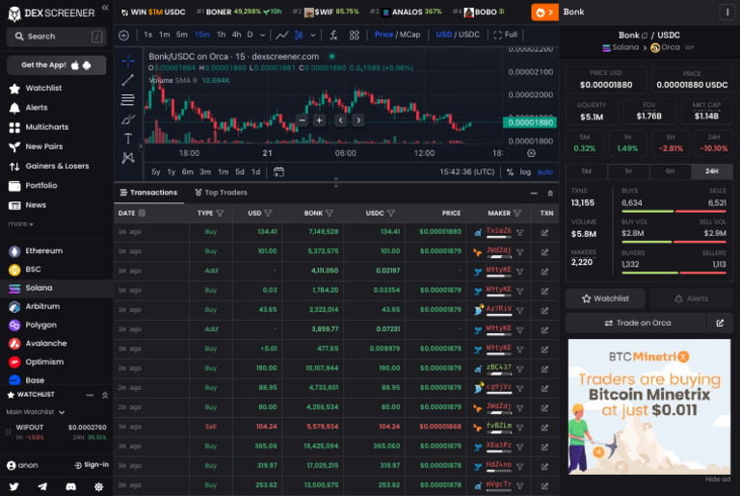740x496 pixels.
Task: Add chart compare symbol via plus-circle icon
Action: tap(123, 35)
